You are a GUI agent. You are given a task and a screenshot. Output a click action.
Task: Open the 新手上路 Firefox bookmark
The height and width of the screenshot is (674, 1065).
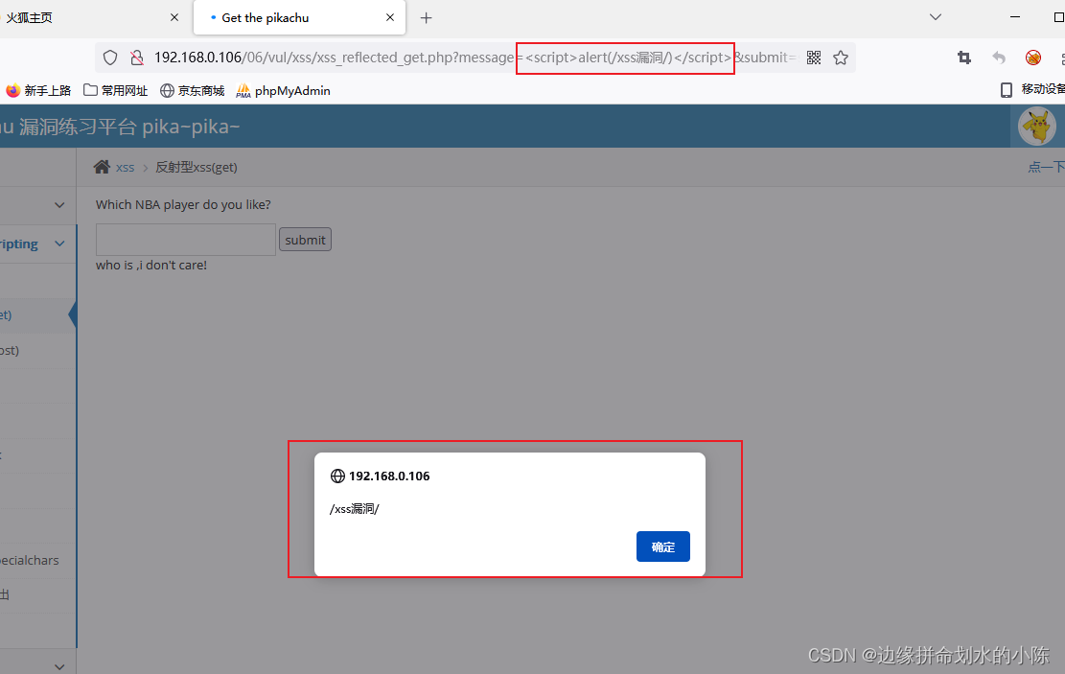point(38,90)
